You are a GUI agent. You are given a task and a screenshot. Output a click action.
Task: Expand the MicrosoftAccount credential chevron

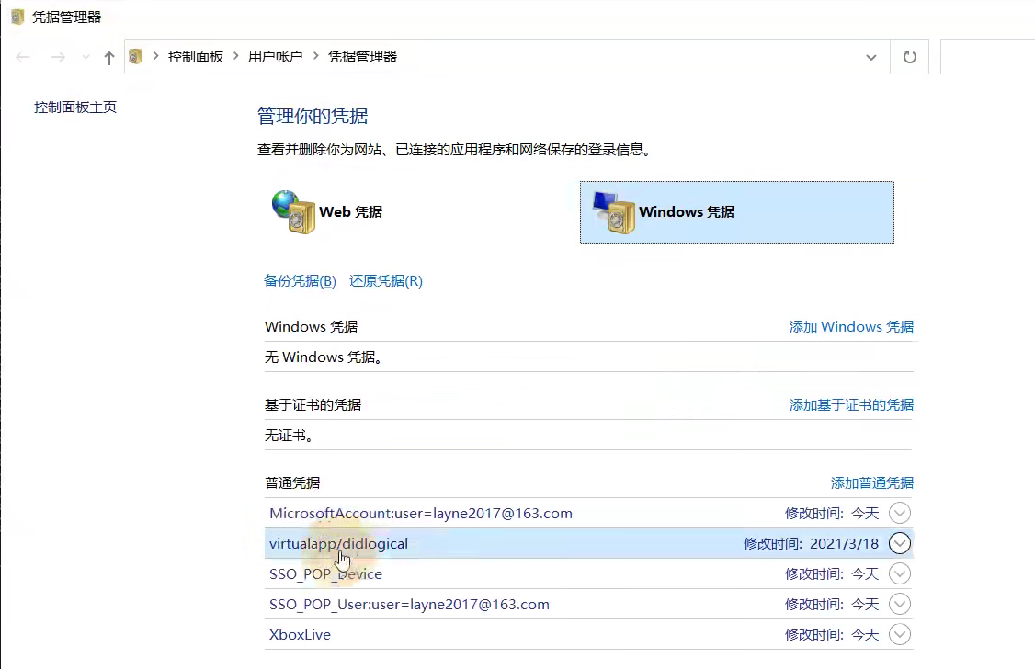[x=900, y=513]
